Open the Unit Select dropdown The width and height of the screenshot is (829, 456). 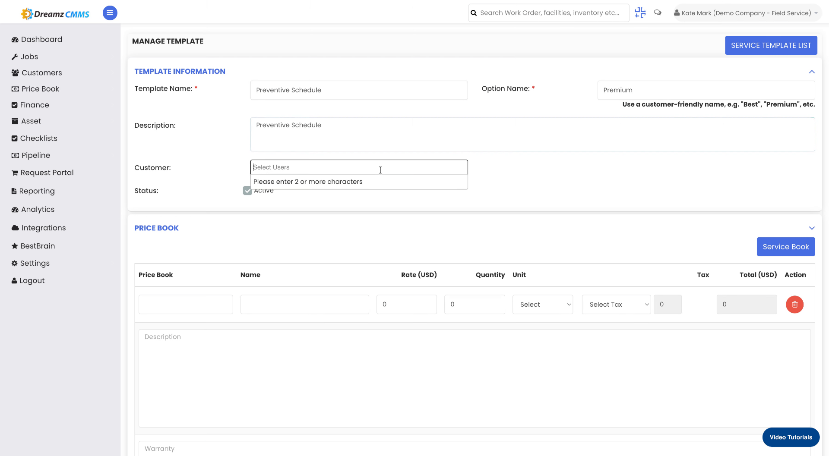542,304
